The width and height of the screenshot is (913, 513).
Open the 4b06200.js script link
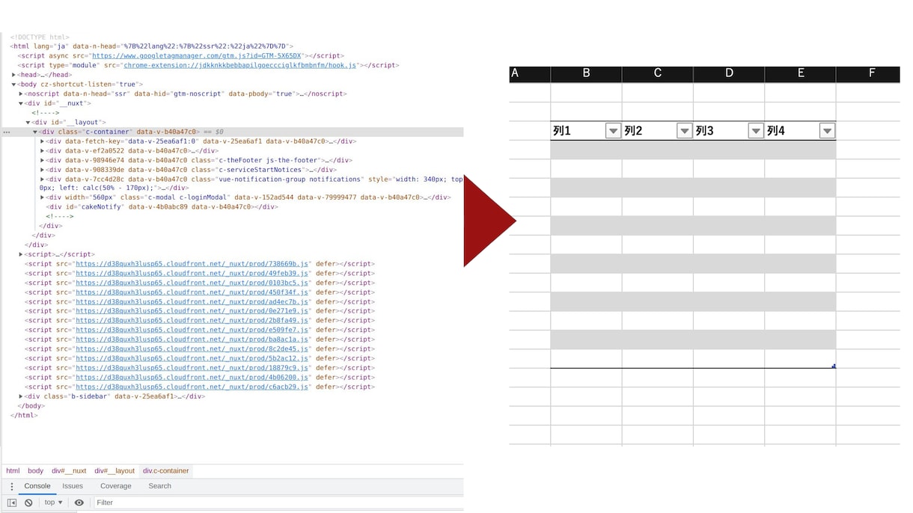(x=192, y=378)
